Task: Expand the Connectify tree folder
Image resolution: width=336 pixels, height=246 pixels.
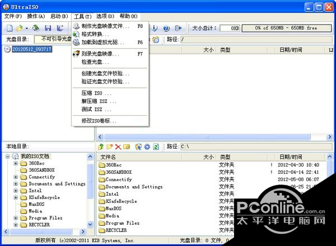Action: 16,177
